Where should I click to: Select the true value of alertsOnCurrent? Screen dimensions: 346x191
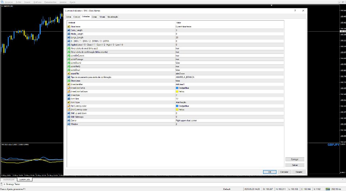coord(177,56)
